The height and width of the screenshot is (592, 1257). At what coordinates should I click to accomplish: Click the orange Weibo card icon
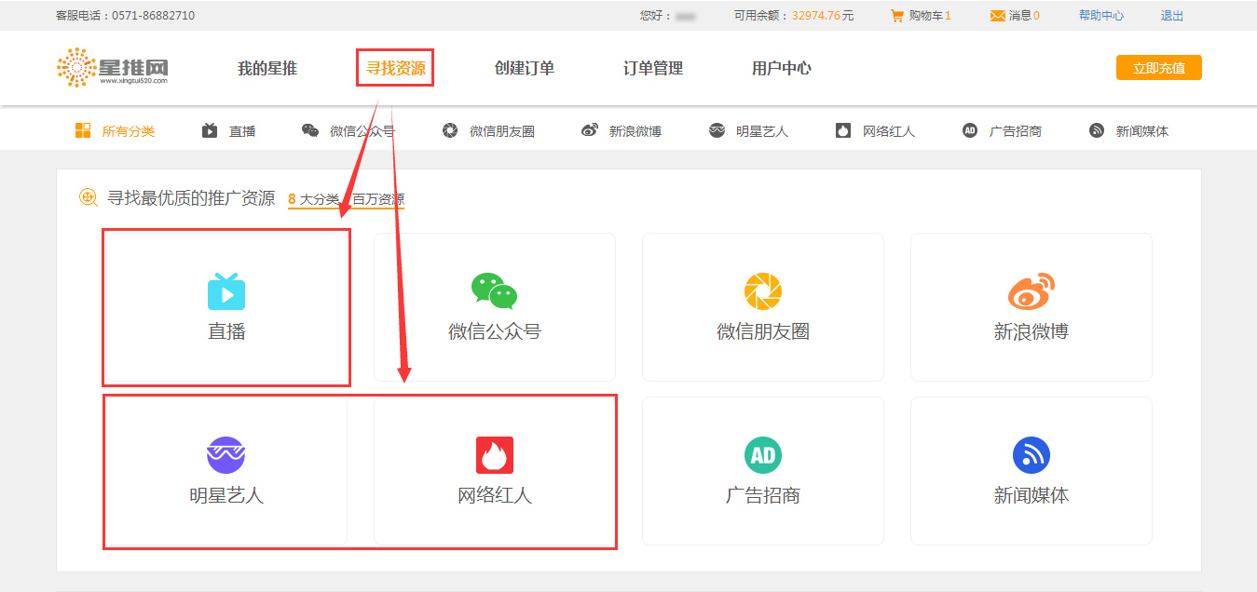[1032, 291]
